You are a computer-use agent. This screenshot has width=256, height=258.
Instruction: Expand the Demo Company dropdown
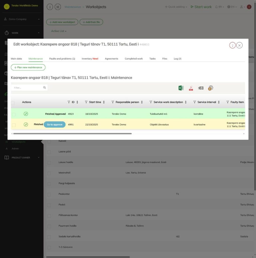tap(22, 19)
